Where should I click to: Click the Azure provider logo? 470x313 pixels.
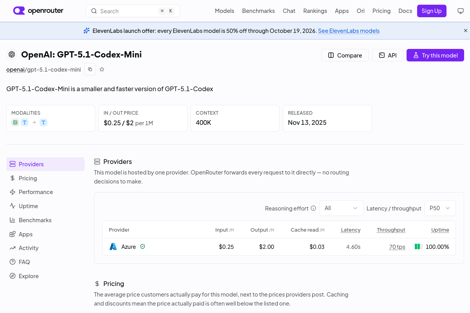[x=113, y=246]
